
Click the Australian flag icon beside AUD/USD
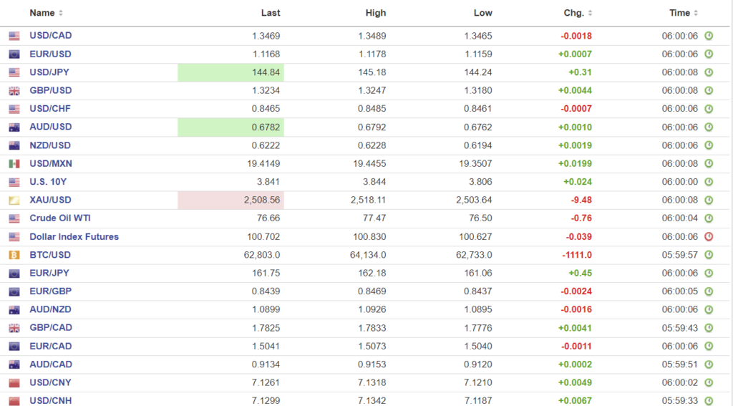[x=14, y=127]
